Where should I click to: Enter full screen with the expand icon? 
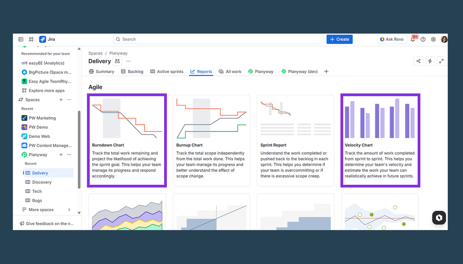point(441,61)
